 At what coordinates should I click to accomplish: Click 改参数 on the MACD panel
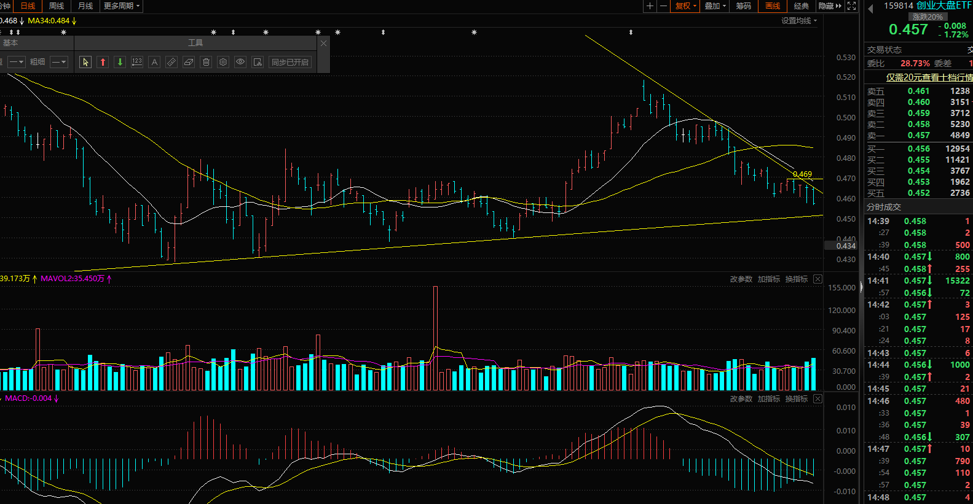coord(741,399)
